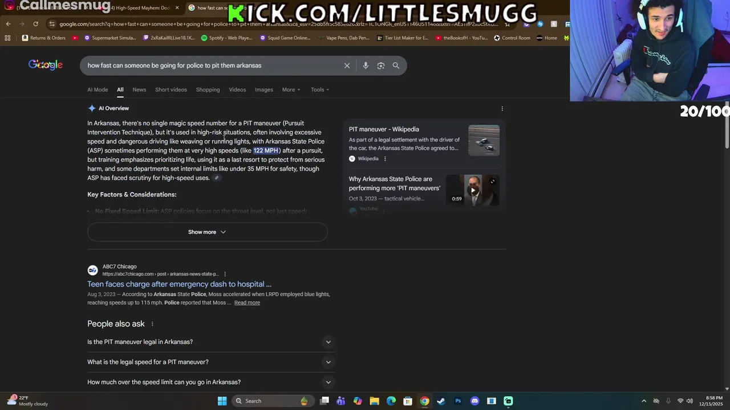The image size is (730, 410).
Task: Click the Wikipedia PIT maneuver thumbnail image
Action: pos(484,140)
